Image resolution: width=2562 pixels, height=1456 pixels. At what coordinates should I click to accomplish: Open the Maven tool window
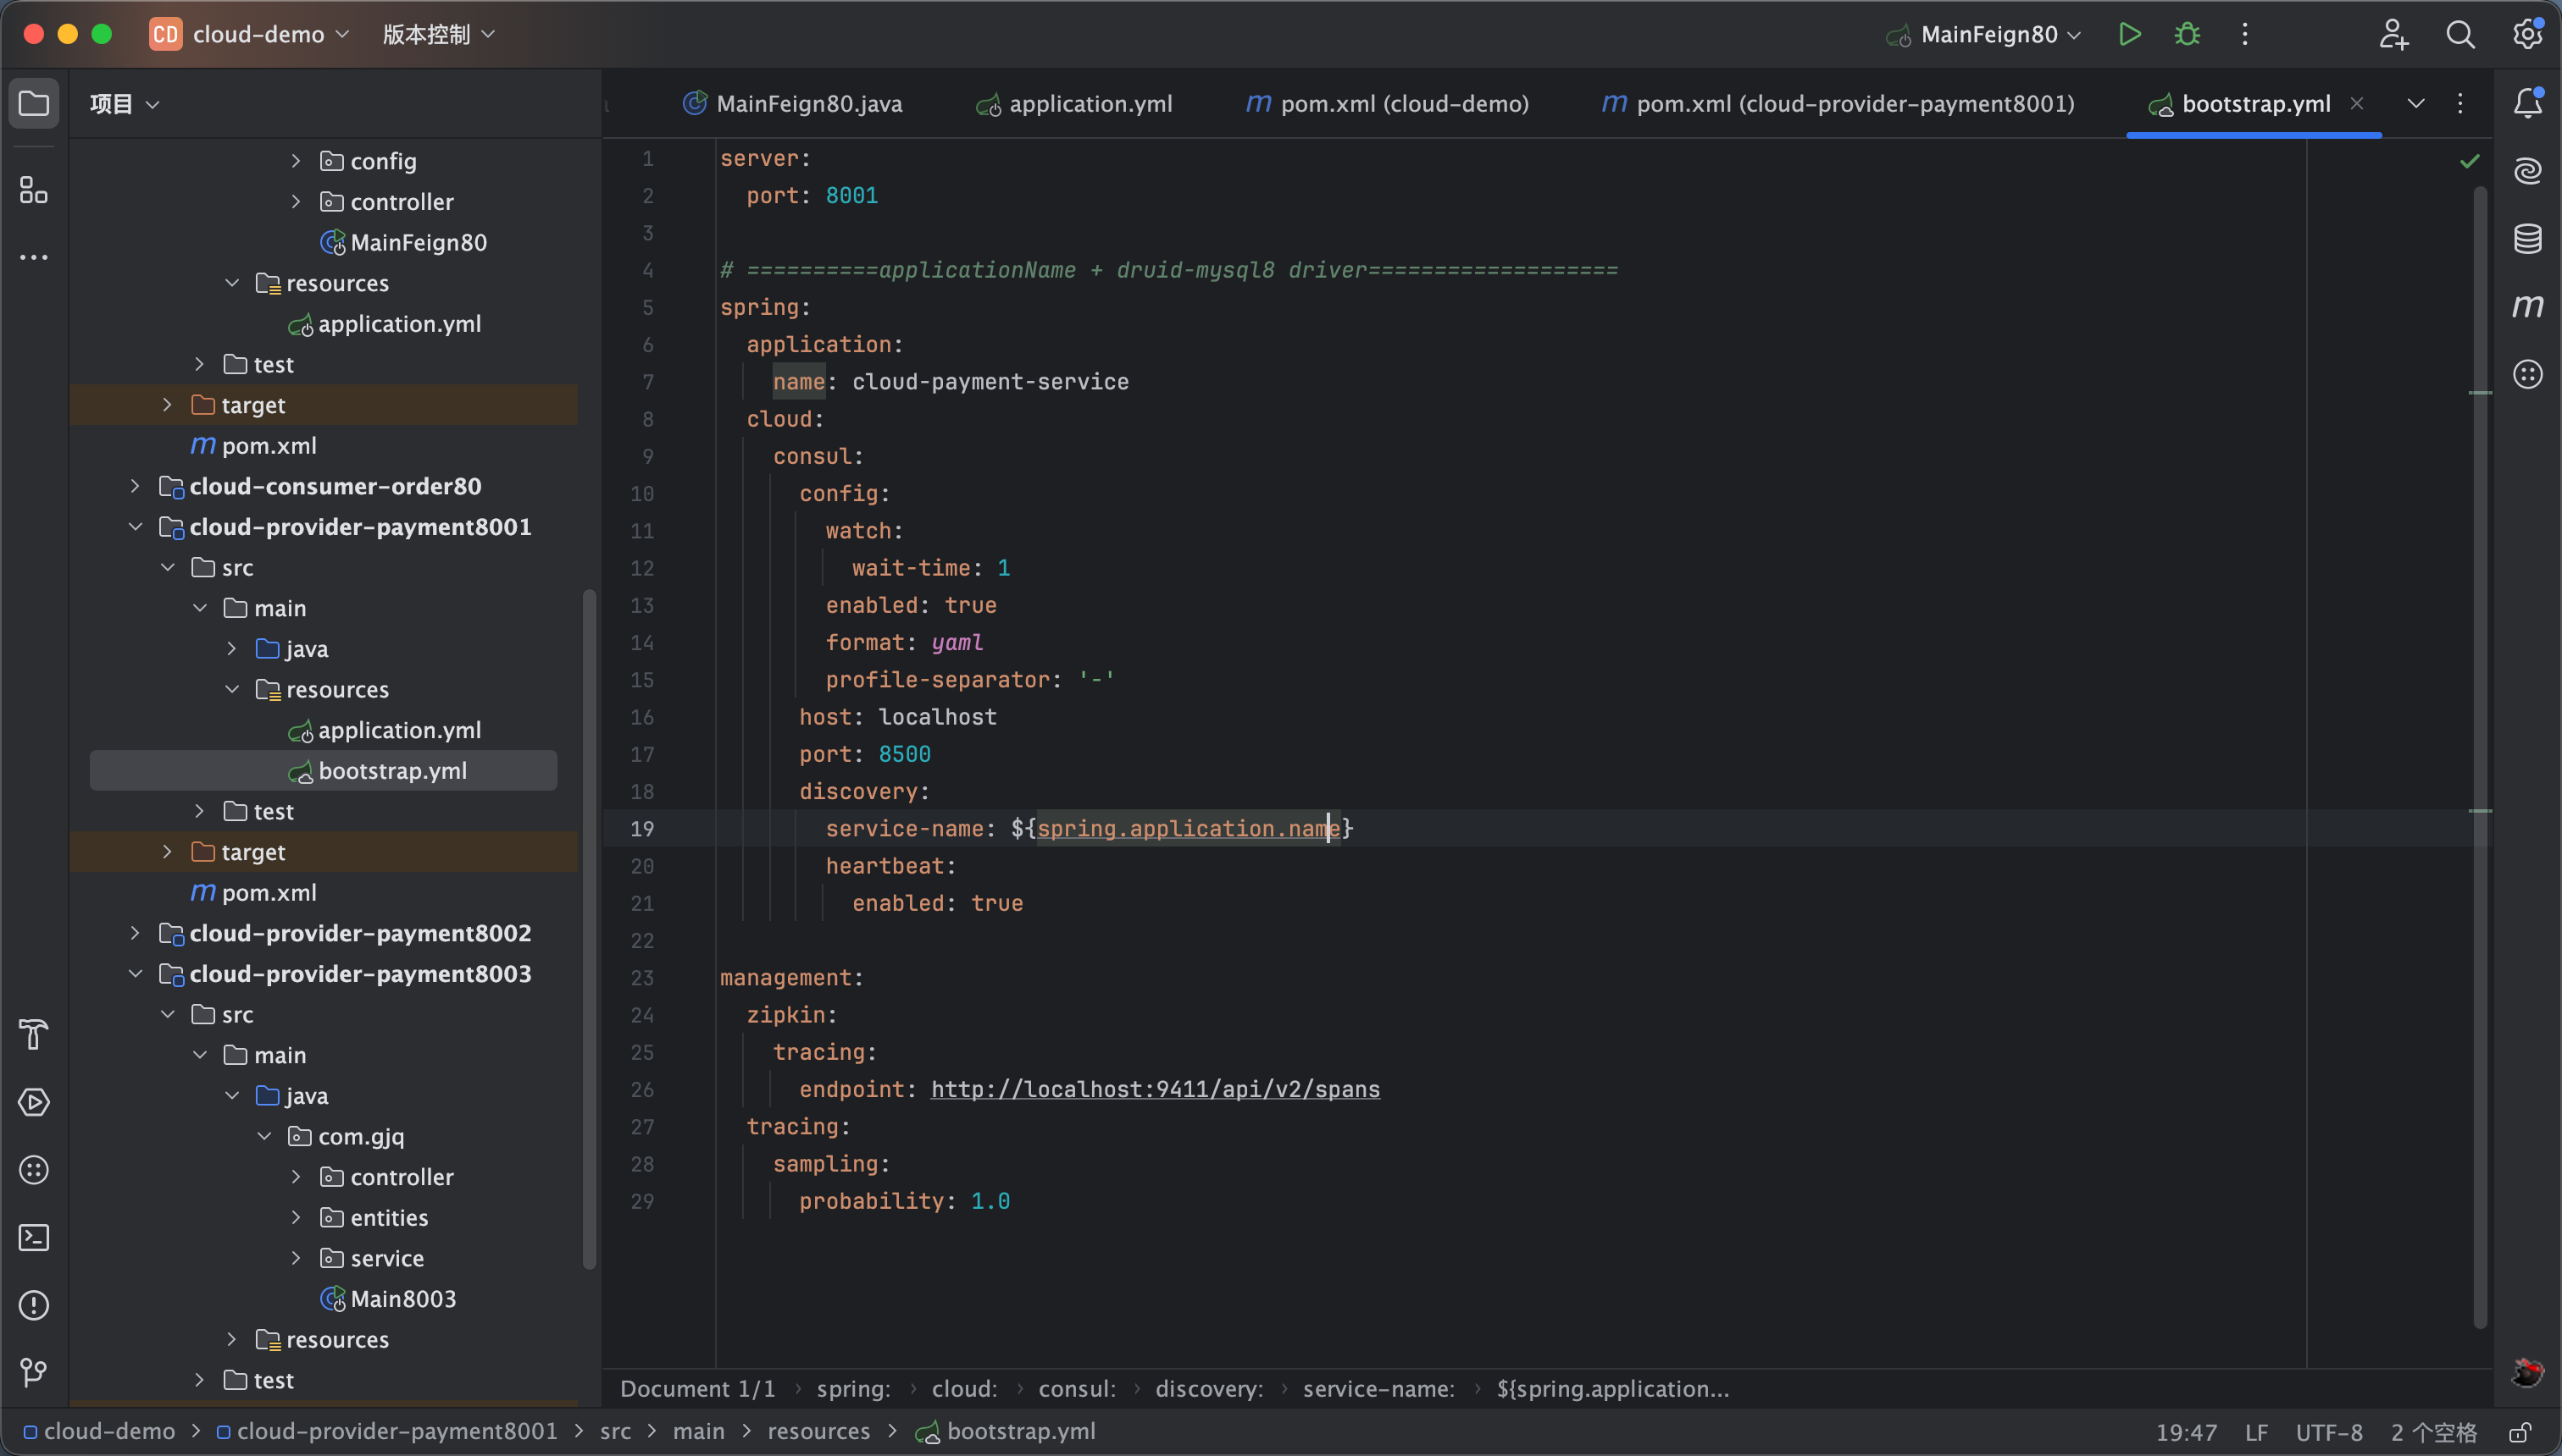(x=2528, y=306)
